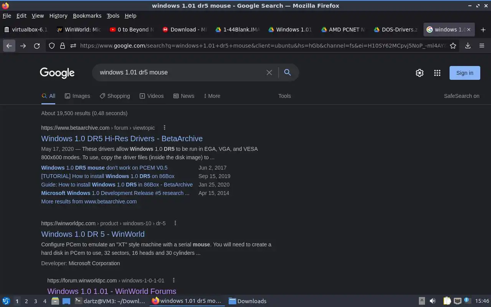Open Development Release #5 research link

coord(115,193)
